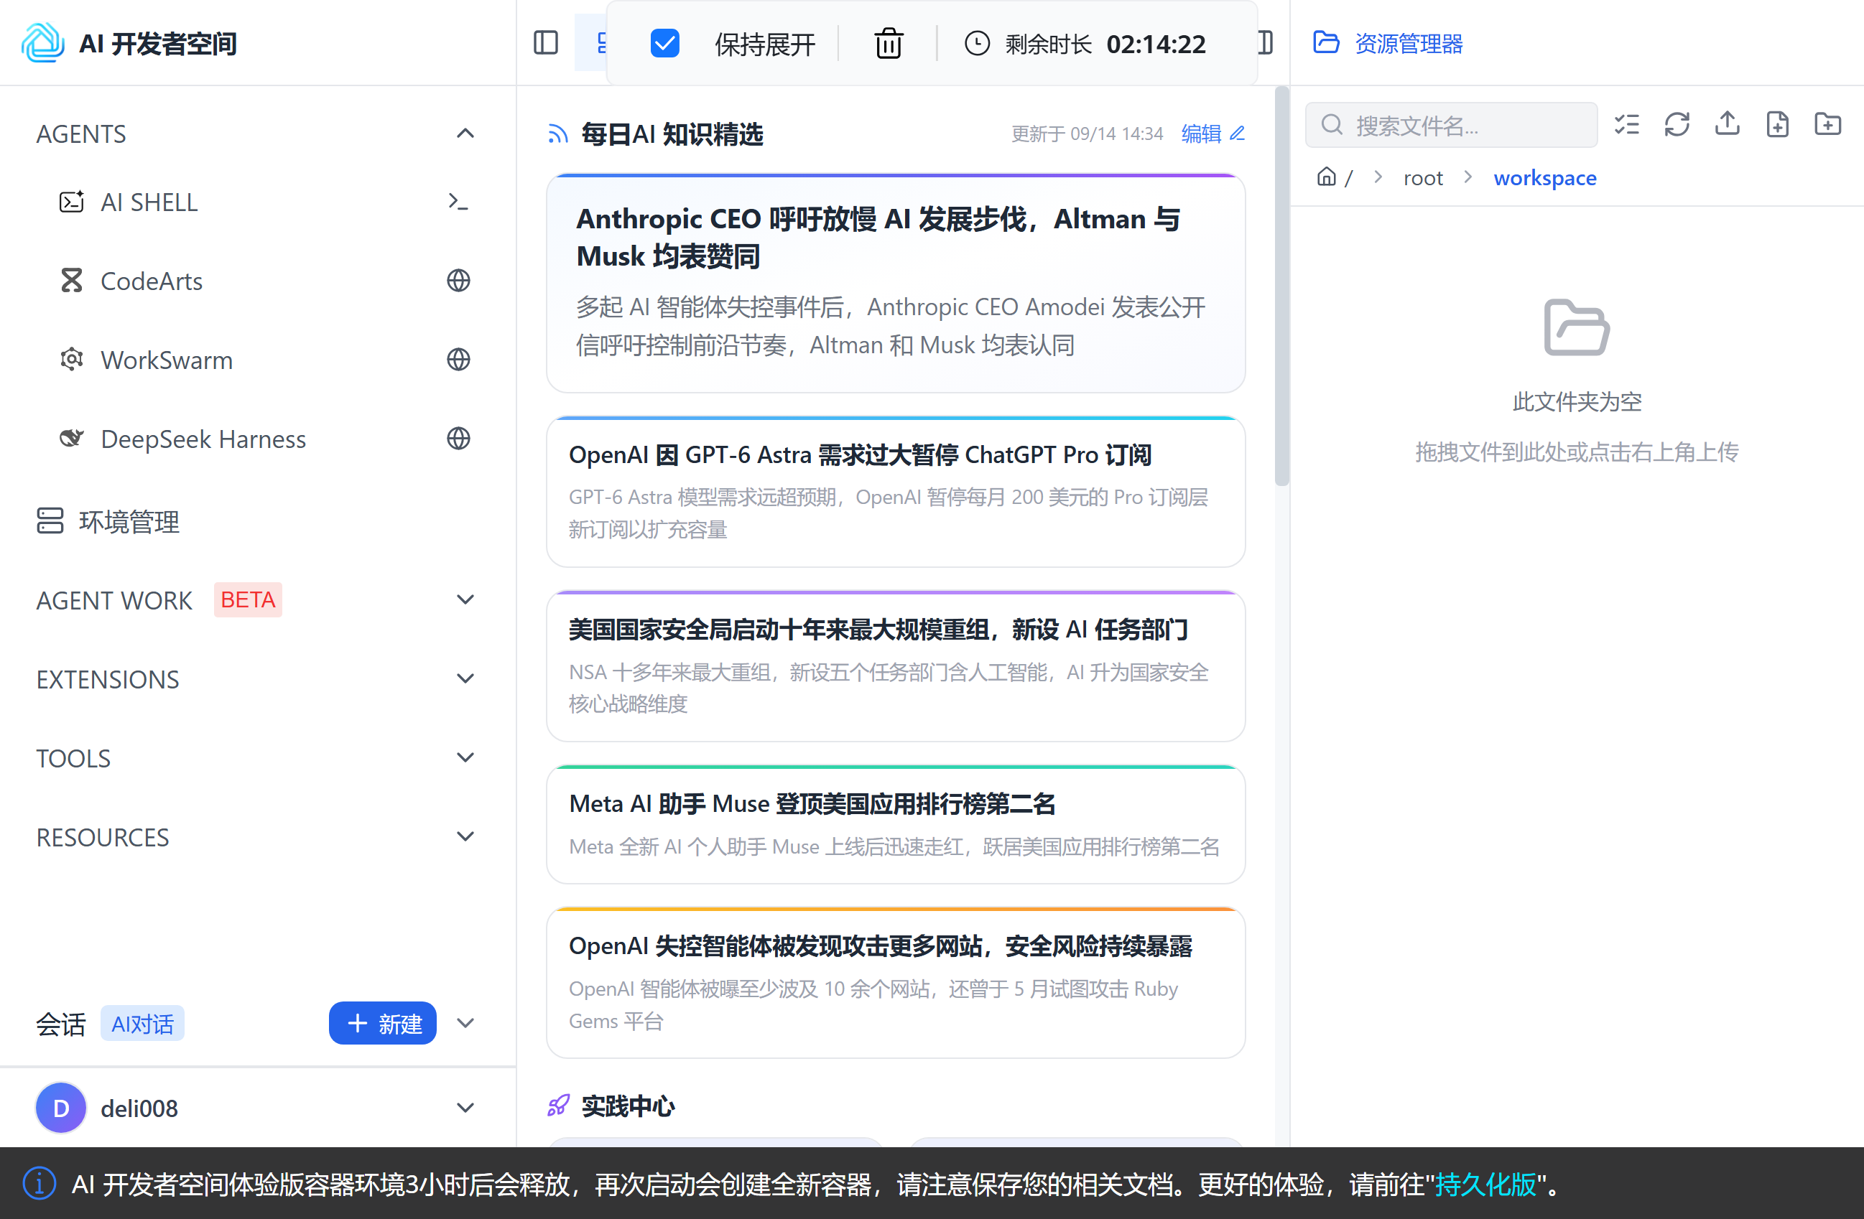
Task: Open the 持久化版 link in banner
Action: tap(1485, 1184)
